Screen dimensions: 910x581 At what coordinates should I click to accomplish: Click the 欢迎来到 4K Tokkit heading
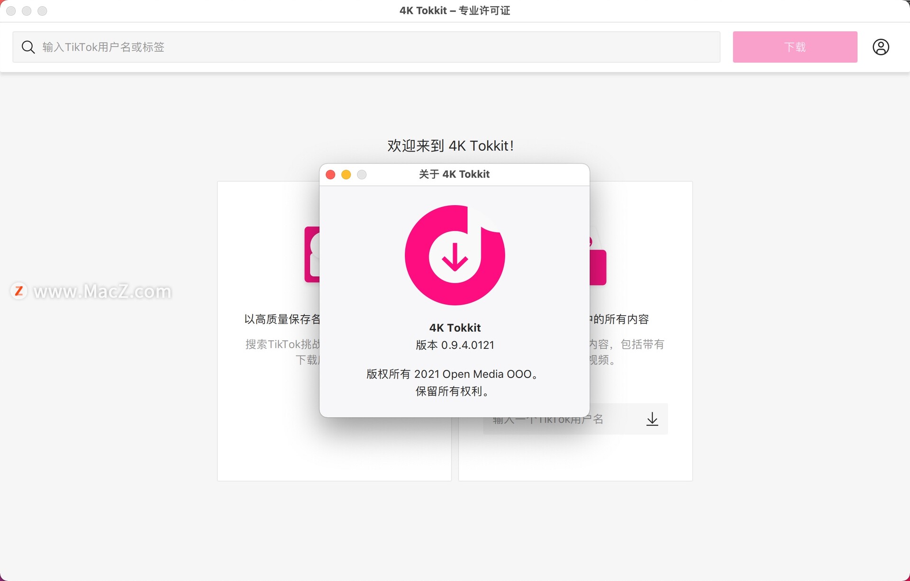pos(450,145)
